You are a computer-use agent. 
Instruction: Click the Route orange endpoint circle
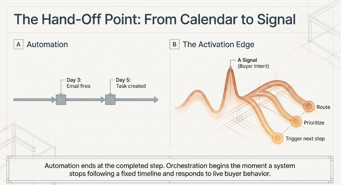309,106
